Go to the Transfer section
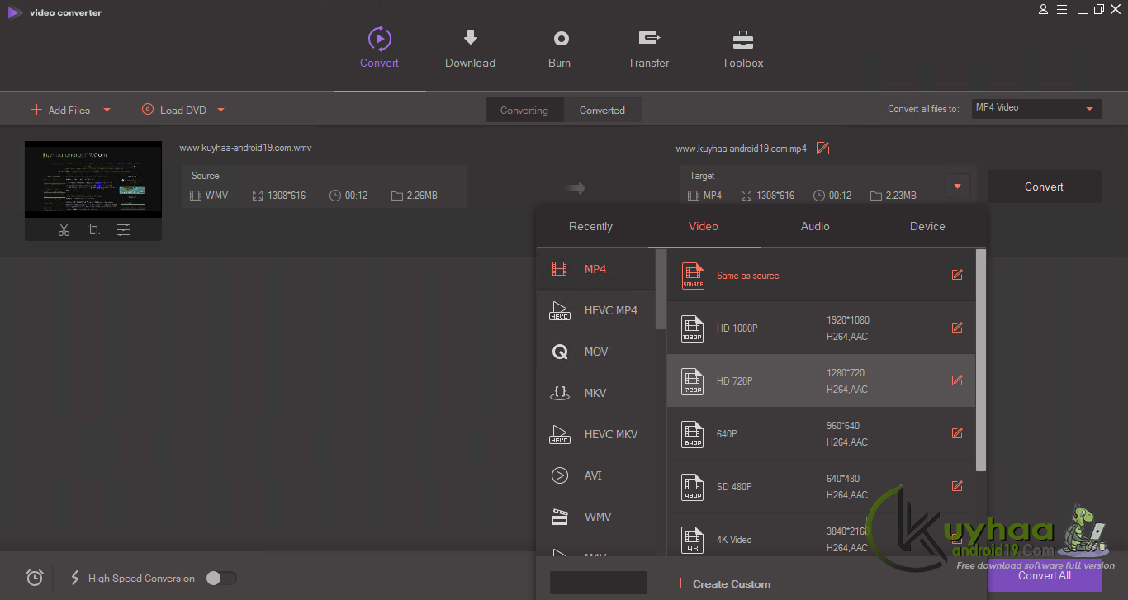Image resolution: width=1128 pixels, height=600 pixels. (x=648, y=50)
